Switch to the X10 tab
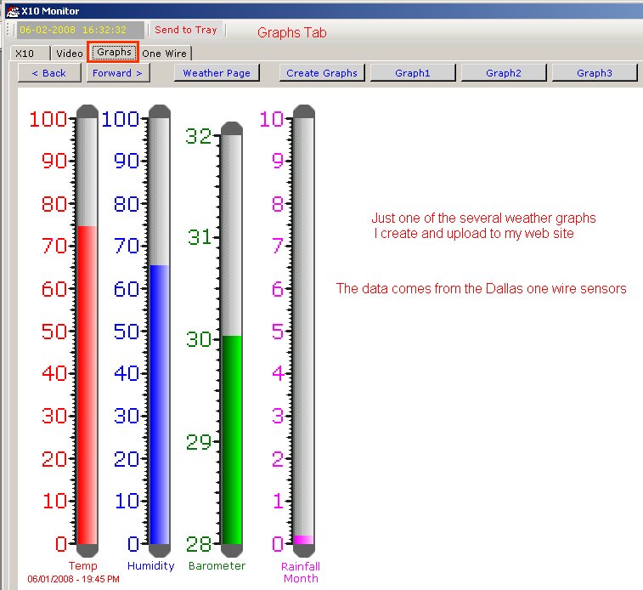The width and height of the screenshot is (643, 590). pyautogui.click(x=30, y=54)
